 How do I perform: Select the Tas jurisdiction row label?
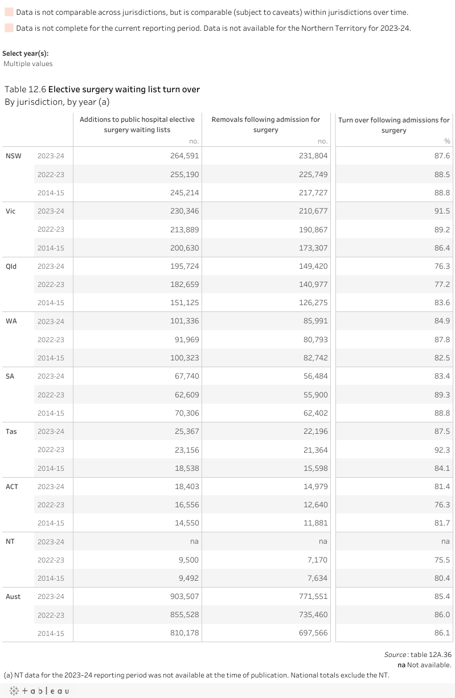click(x=11, y=432)
